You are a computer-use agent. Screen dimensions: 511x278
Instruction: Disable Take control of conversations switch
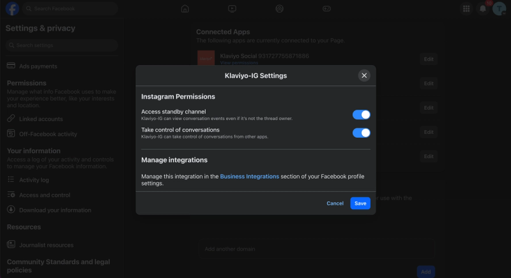click(x=361, y=133)
